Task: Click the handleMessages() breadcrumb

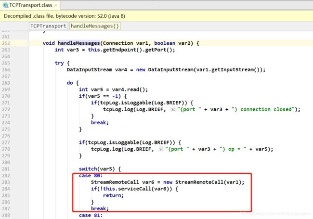Action: [x=95, y=26]
